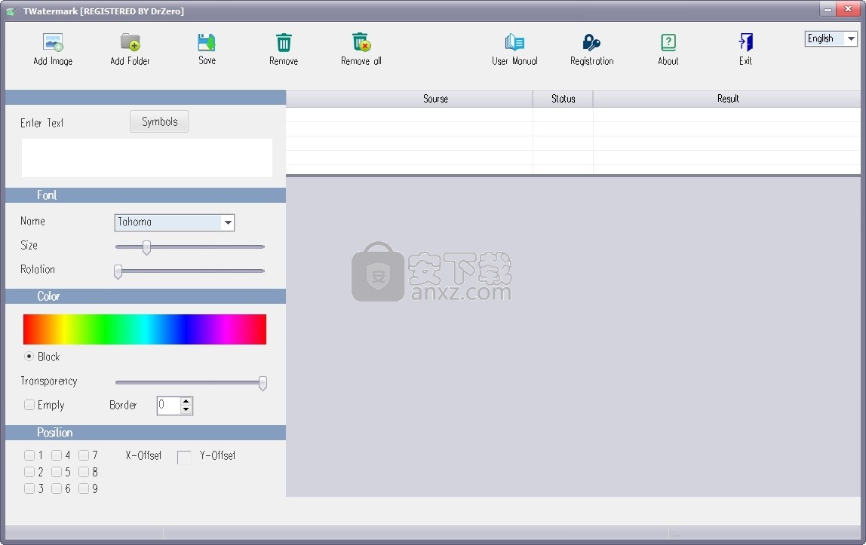Open the Registration key icon
866x545 pixels.
(591, 42)
